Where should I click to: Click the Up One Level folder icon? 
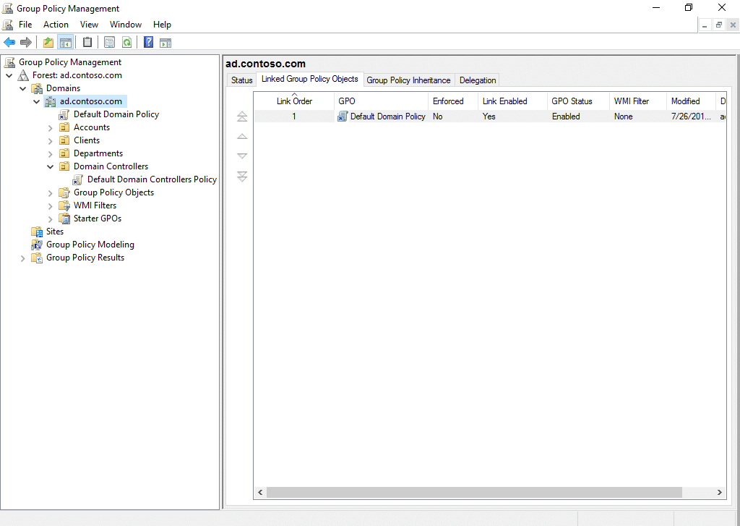[48, 43]
